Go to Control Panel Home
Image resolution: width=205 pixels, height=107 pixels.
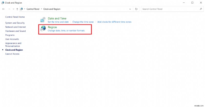click(x=15, y=17)
